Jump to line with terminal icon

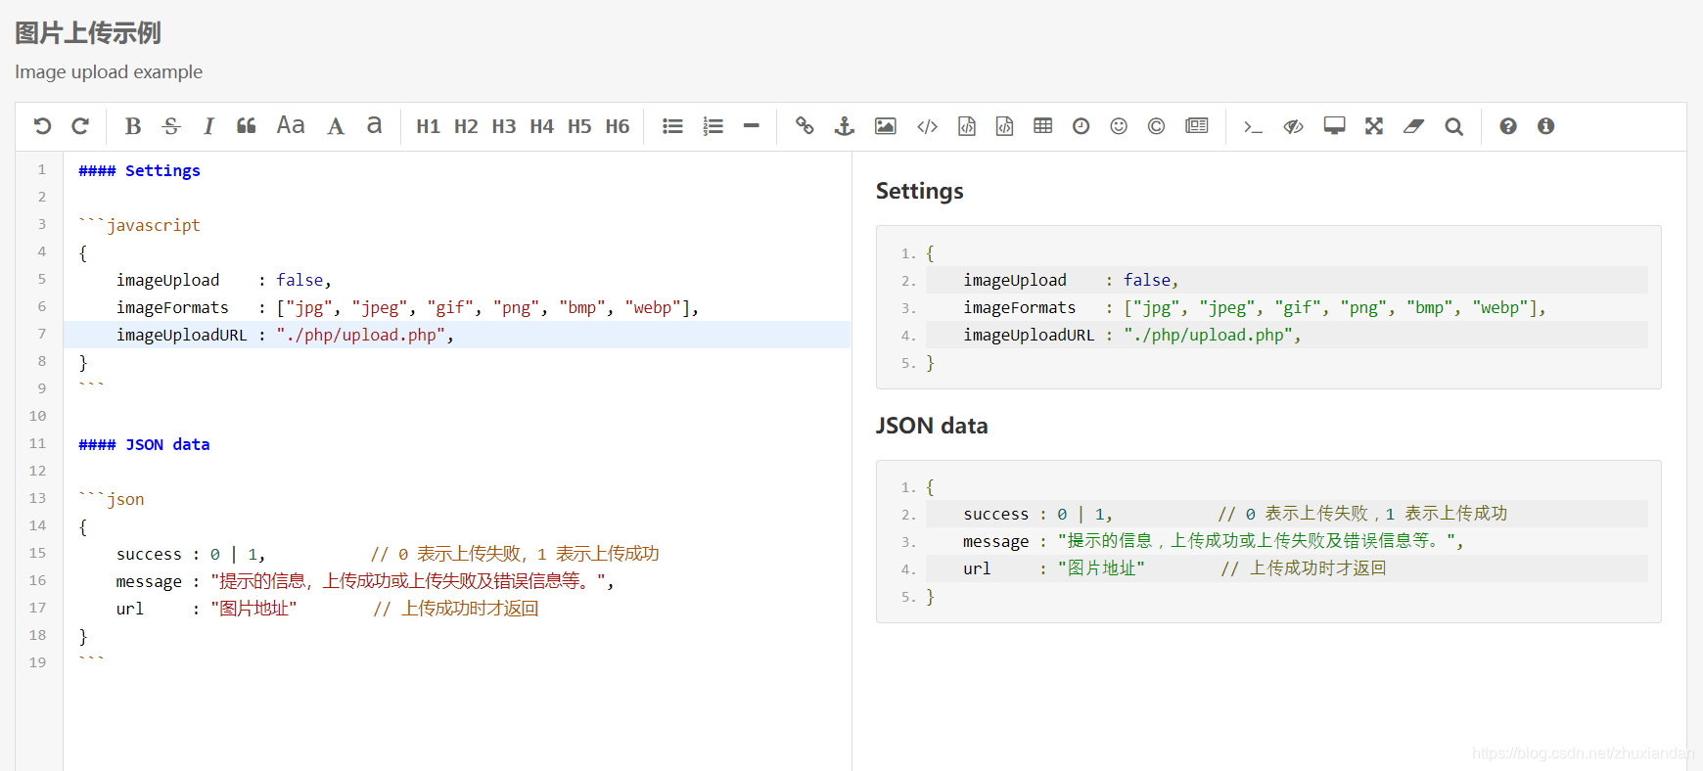1253,126
